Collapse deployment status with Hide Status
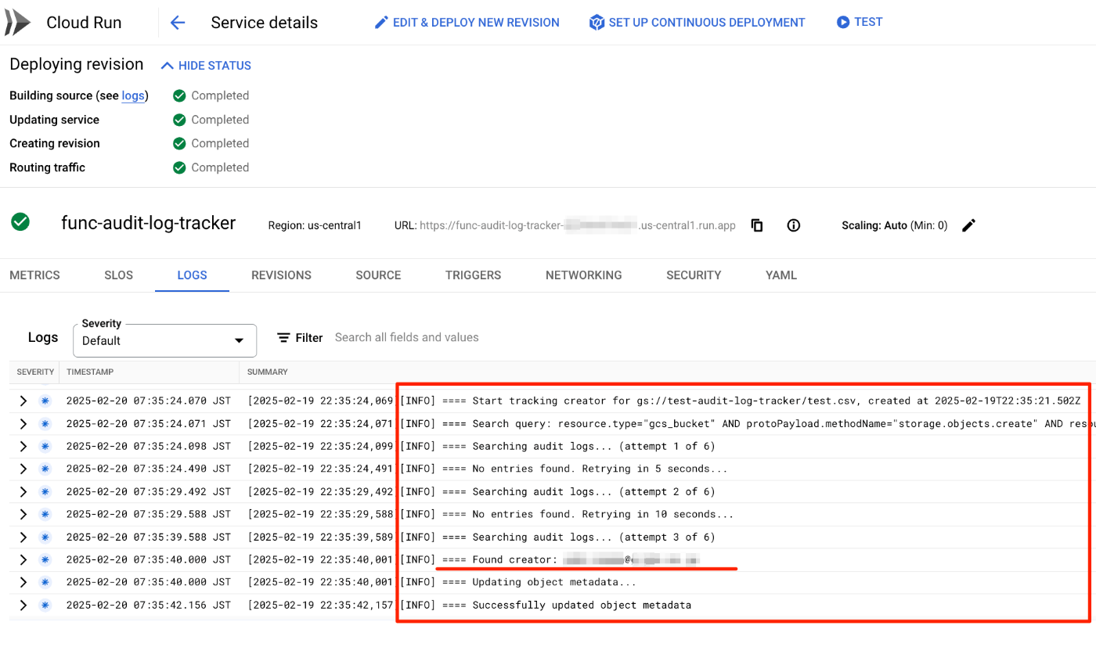 pyautogui.click(x=206, y=66)
